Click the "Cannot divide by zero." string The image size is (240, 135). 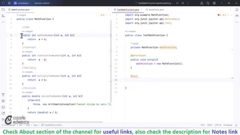(93, 104)
